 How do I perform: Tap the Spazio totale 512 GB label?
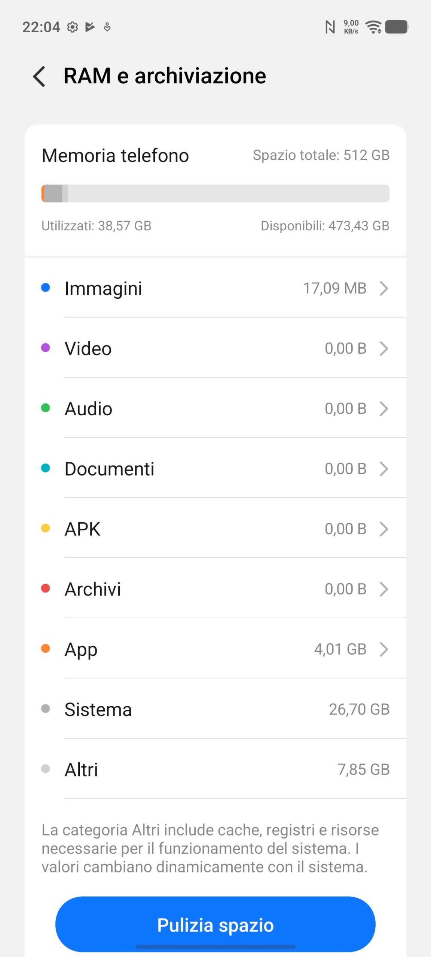[321, 155]
